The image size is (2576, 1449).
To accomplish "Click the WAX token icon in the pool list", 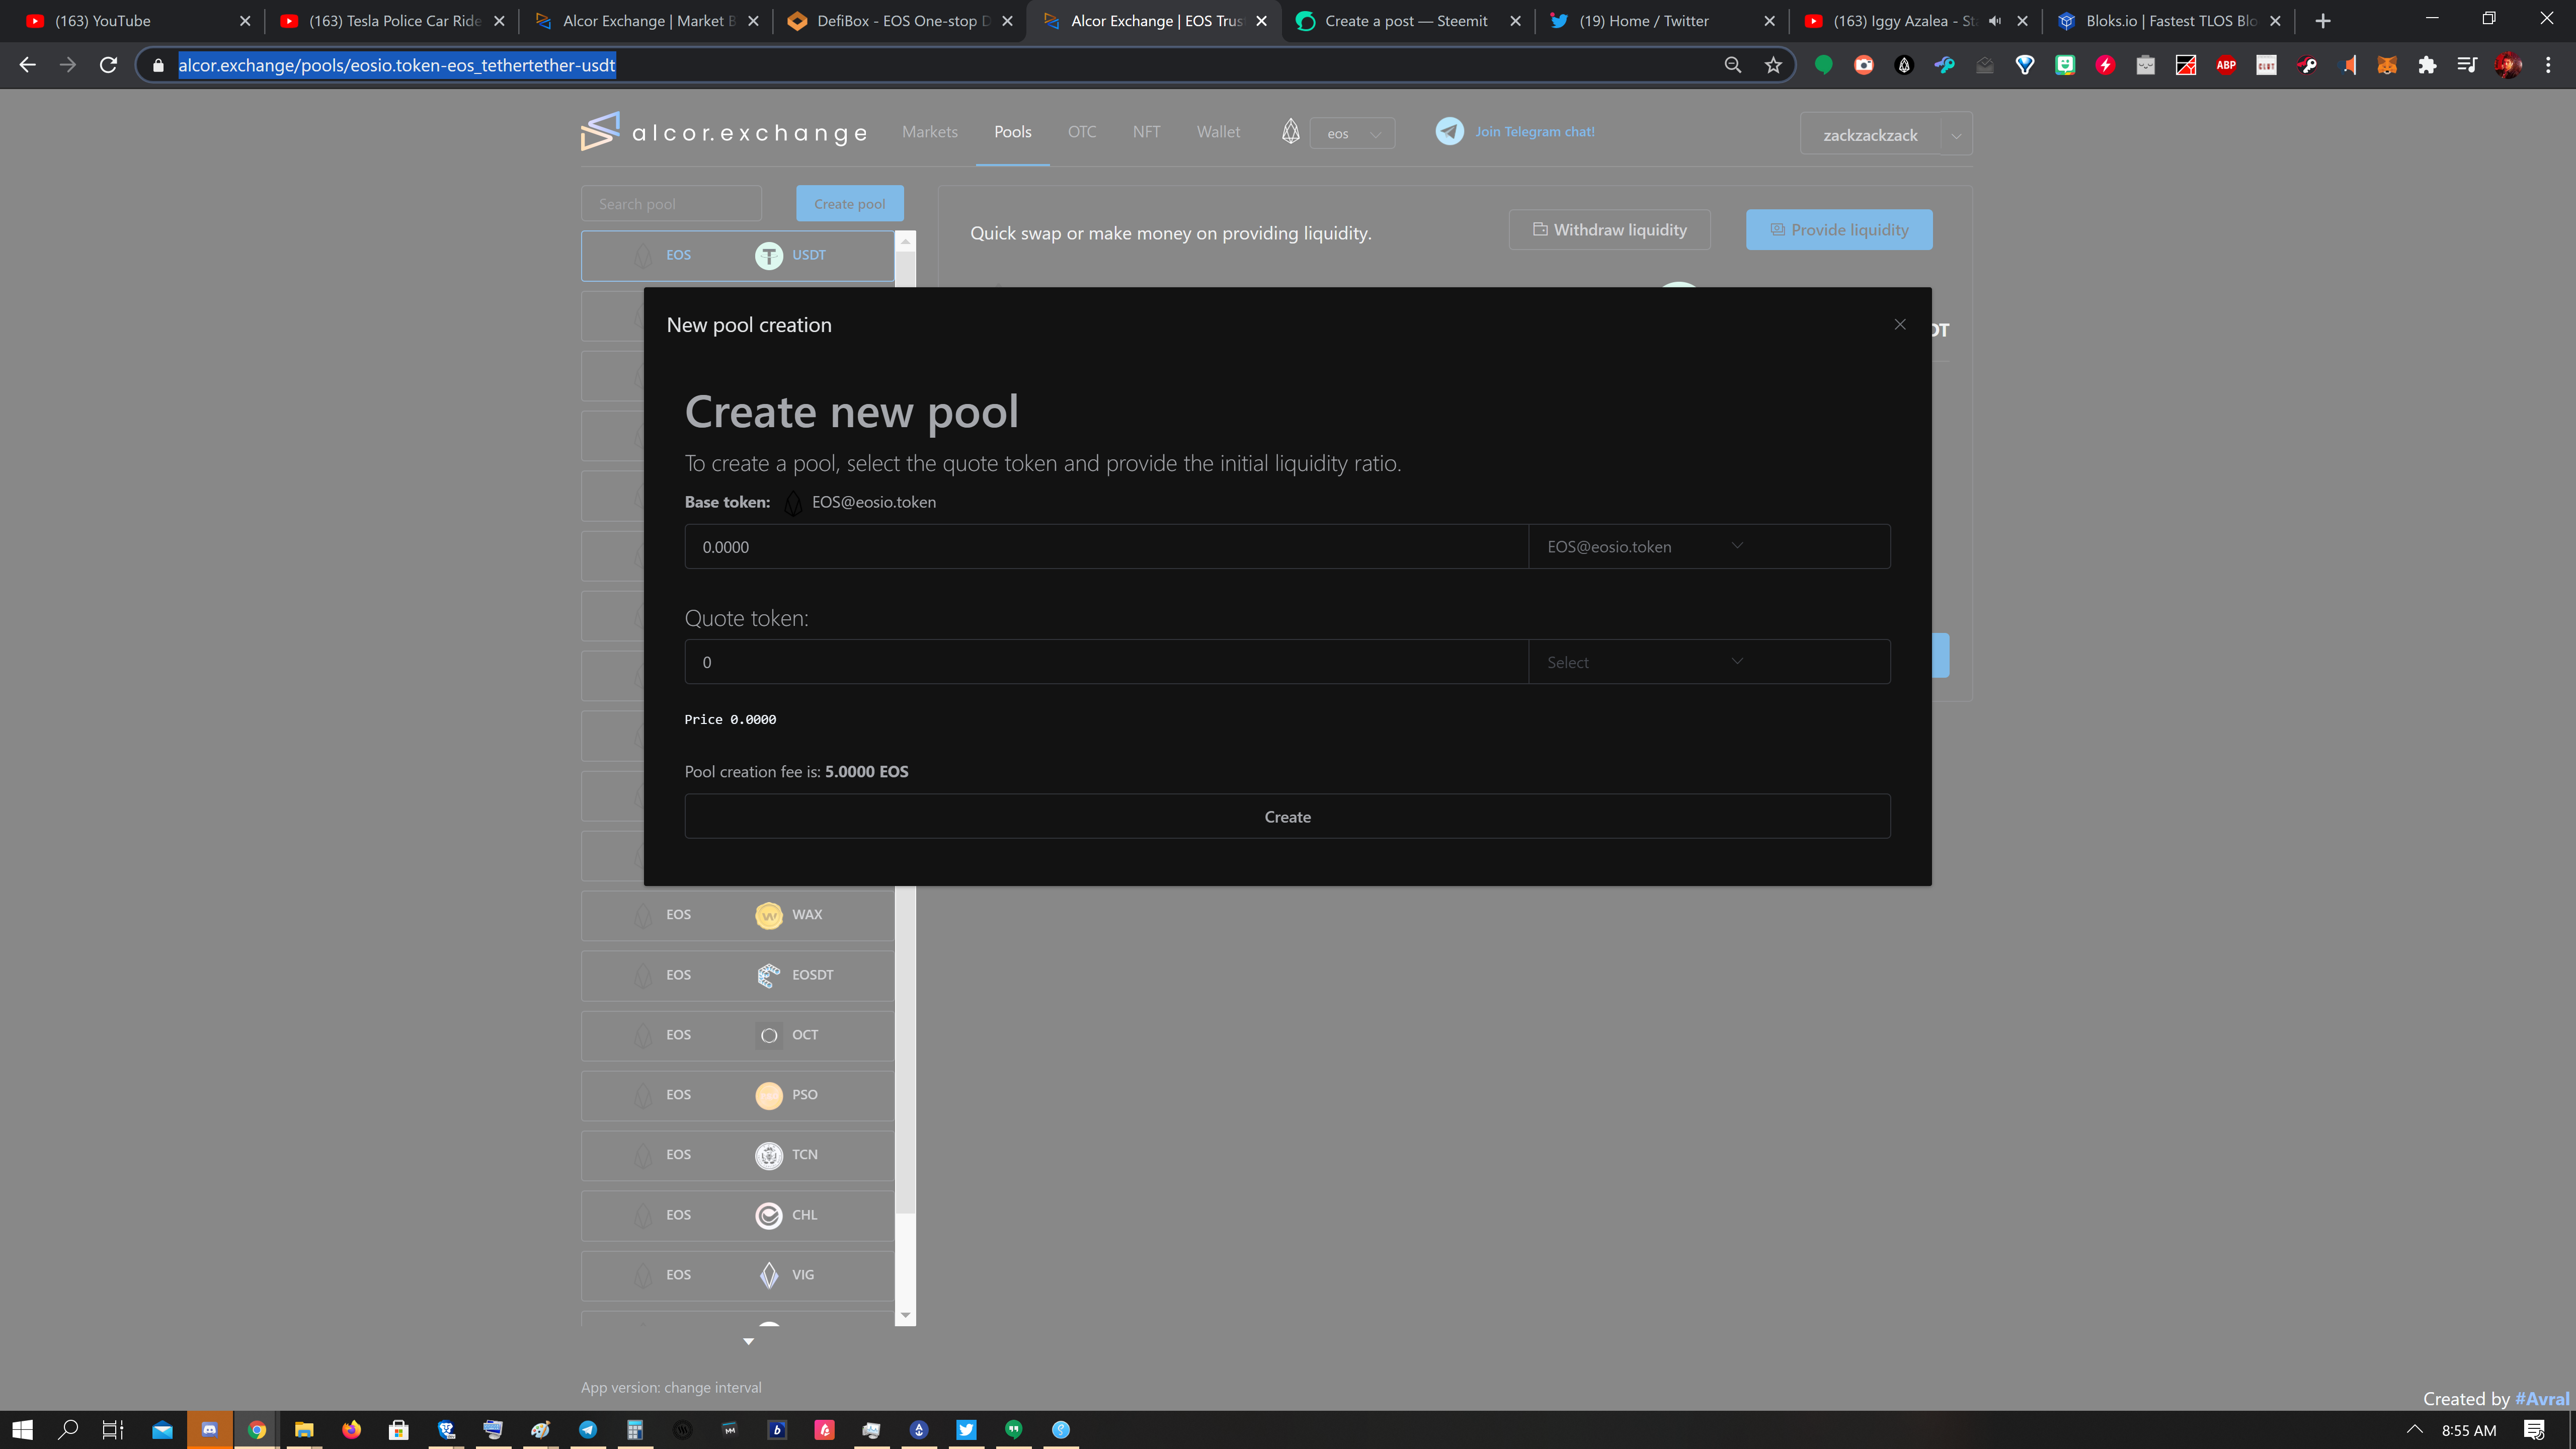I will [x=768, y=915].
